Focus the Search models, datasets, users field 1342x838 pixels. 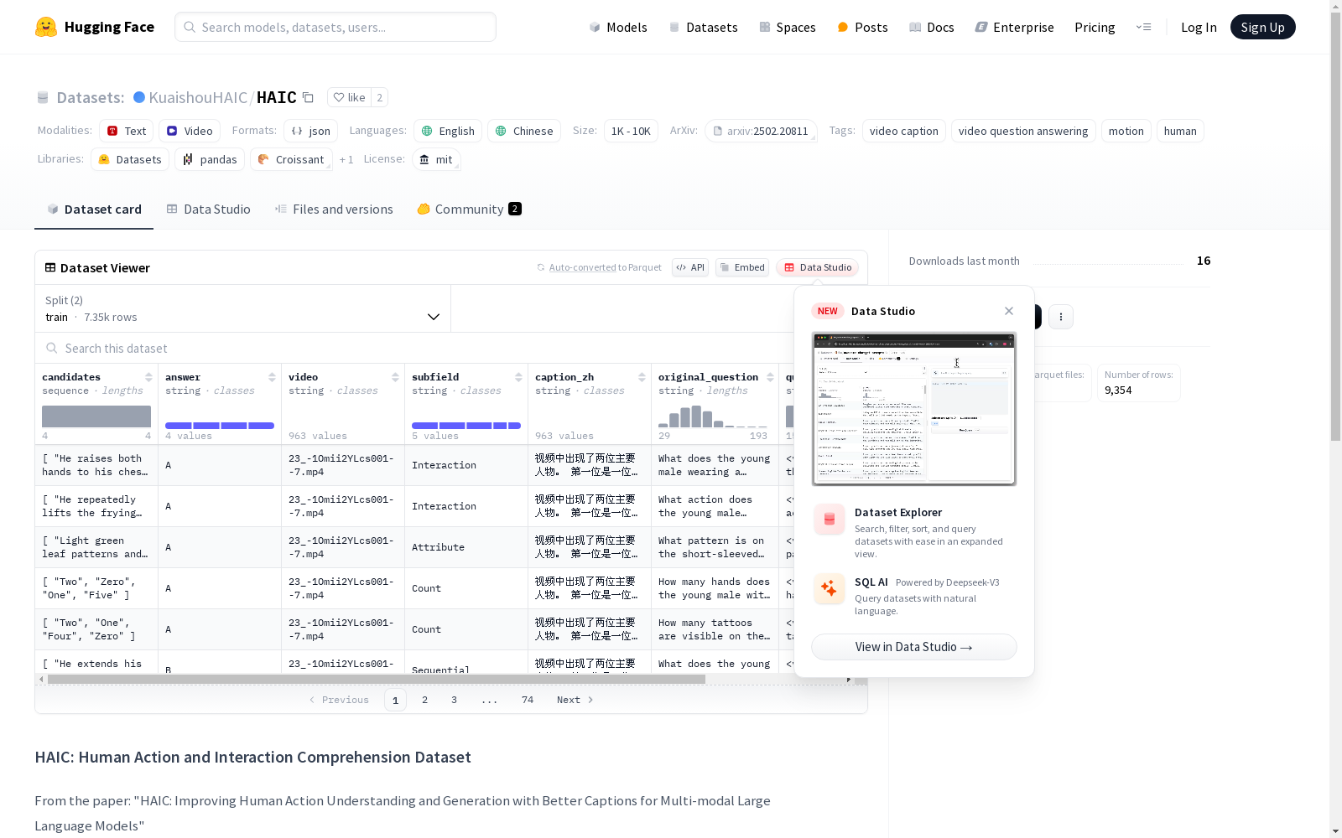pyautogui.click(x=335, y=27)
